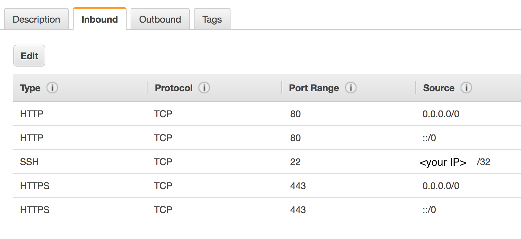Open the Outbound tab

[160, 19]
